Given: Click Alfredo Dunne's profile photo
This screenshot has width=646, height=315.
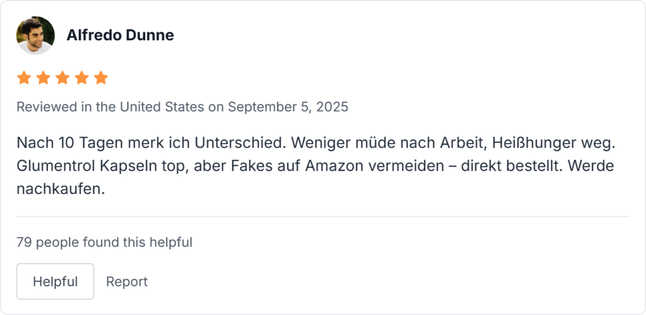Looking at the screenshot, I should point(35,35).
